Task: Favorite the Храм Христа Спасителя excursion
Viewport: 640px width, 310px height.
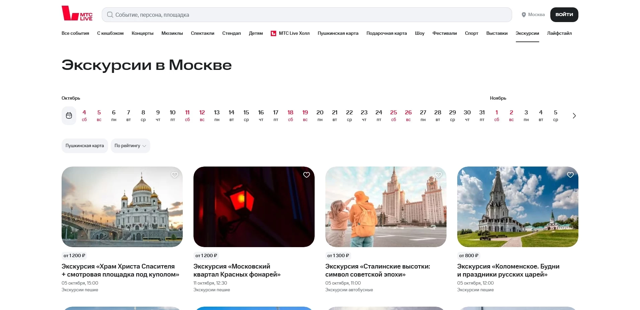Action: point(174,175)
